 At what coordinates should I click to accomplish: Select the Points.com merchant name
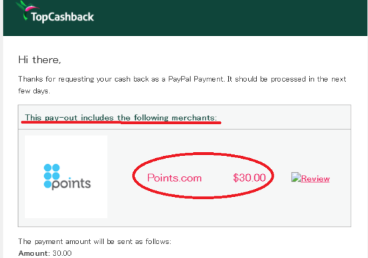coord(175,178)
